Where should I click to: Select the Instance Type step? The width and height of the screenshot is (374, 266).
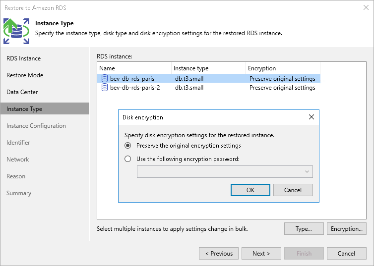point(45,109)
